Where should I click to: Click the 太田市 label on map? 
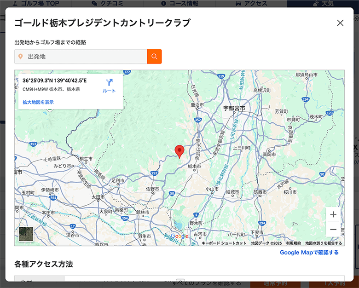point(98,197)
